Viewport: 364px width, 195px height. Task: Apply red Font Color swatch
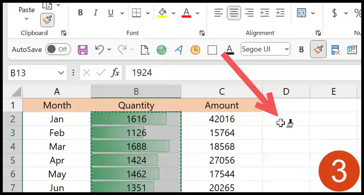tap(186, 13)
